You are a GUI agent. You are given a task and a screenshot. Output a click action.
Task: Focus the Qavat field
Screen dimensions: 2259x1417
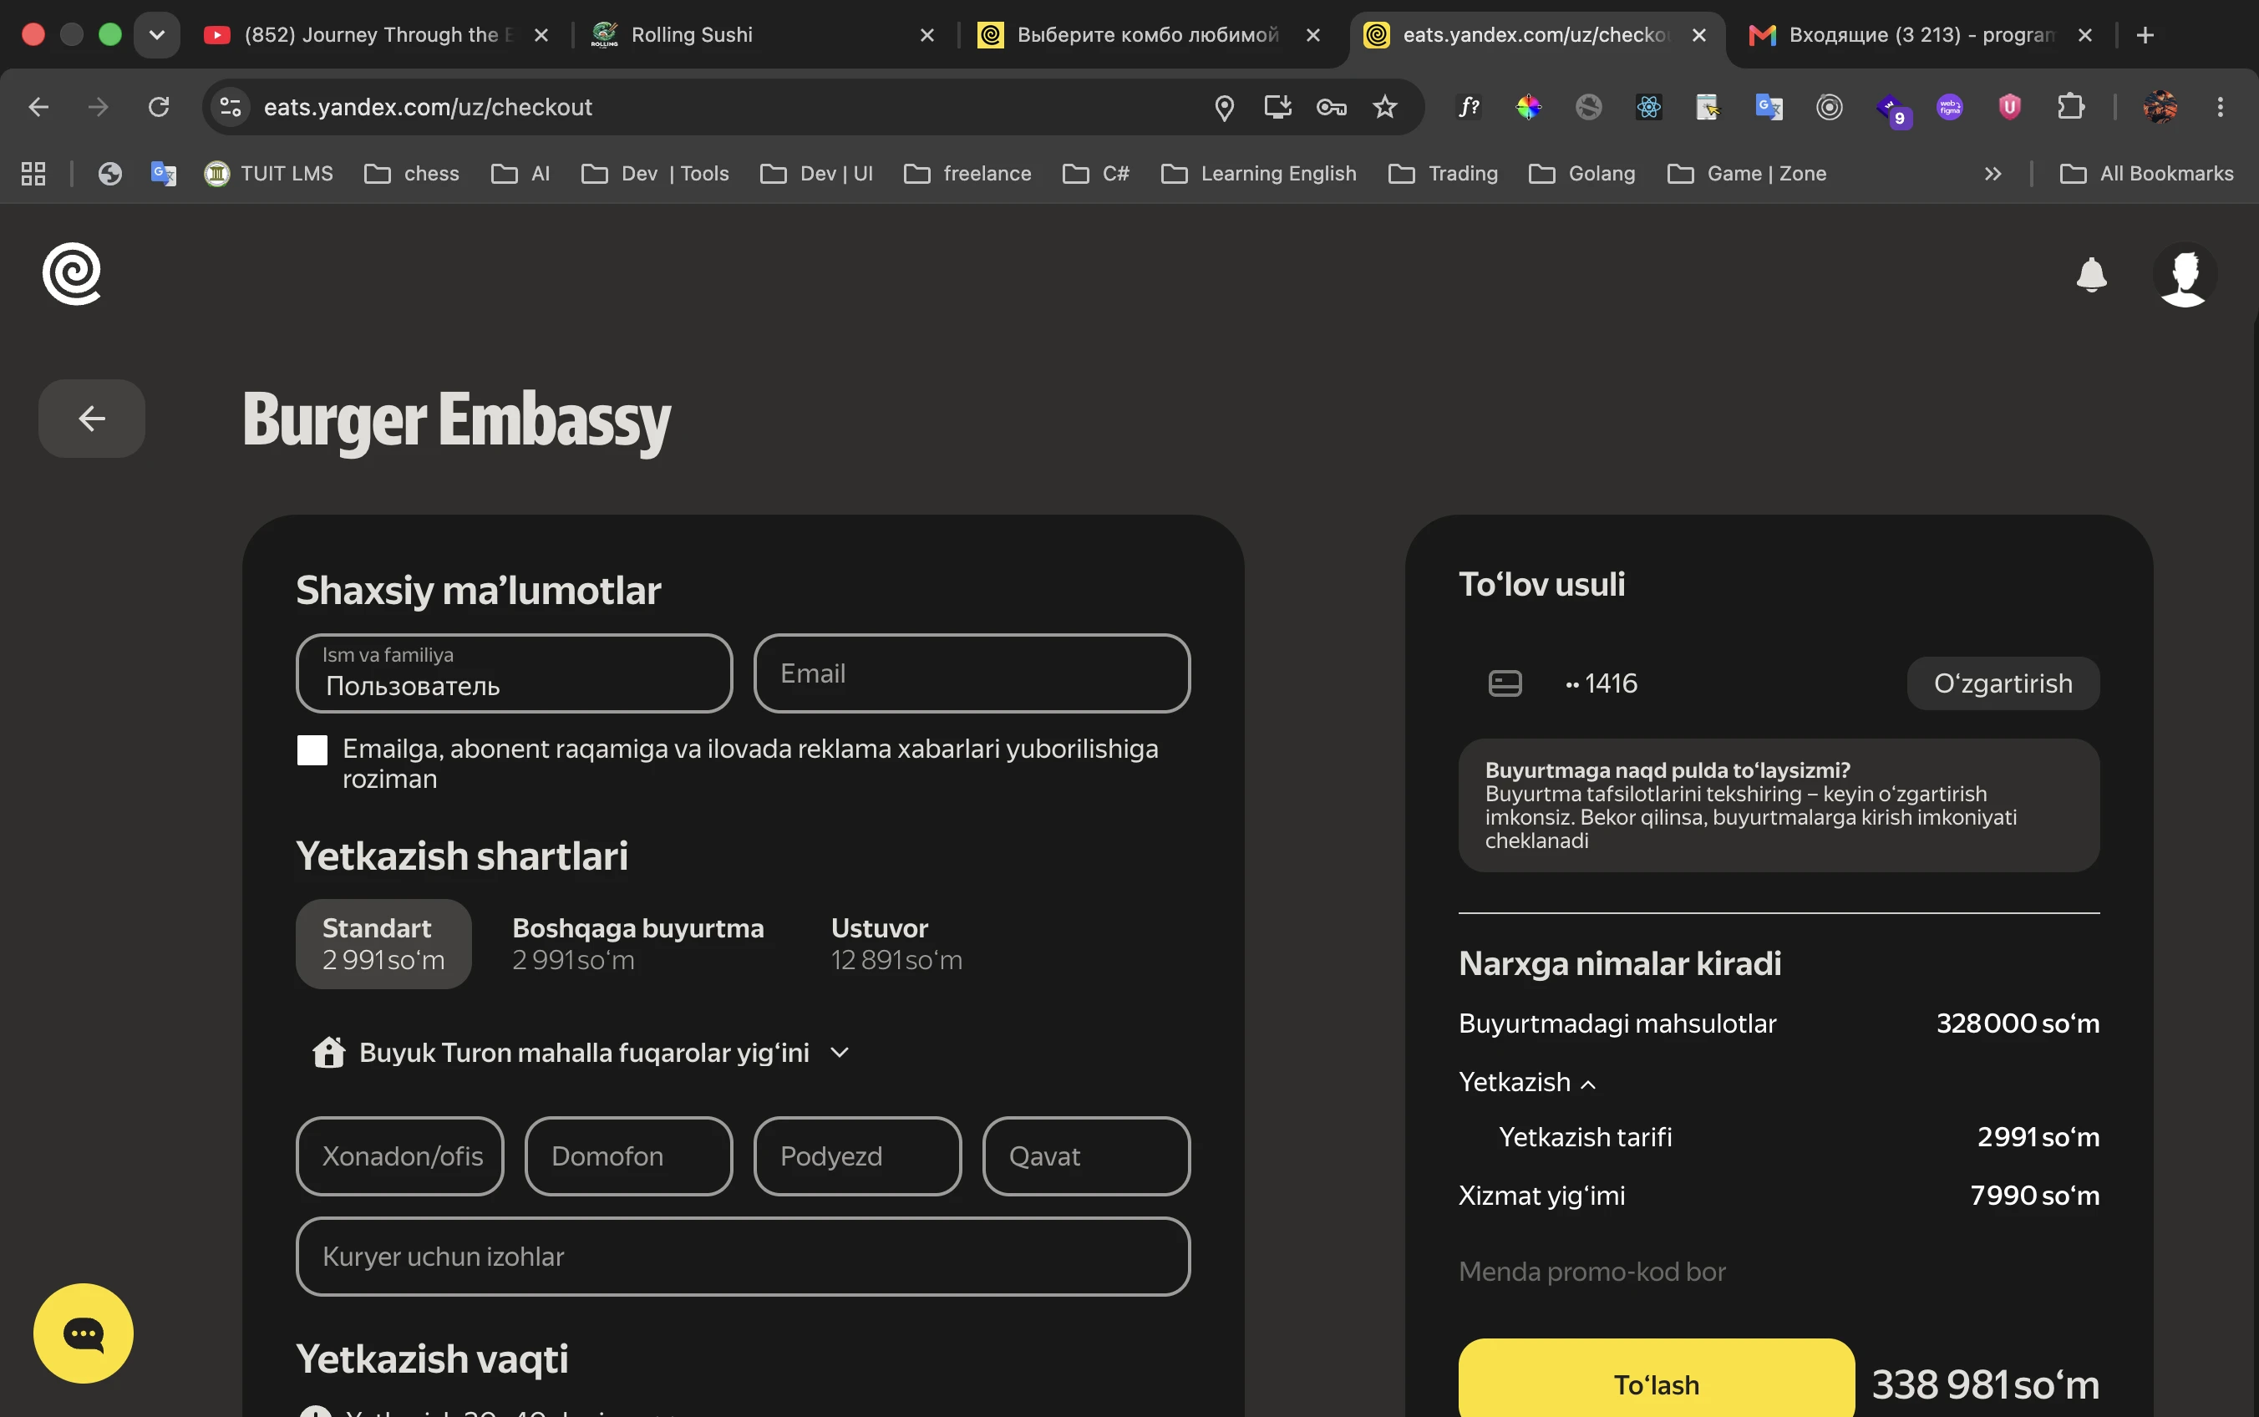(1086, 1155)
